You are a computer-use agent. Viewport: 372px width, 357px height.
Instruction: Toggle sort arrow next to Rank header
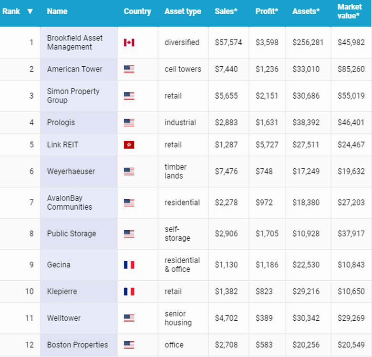pos(30,11)
